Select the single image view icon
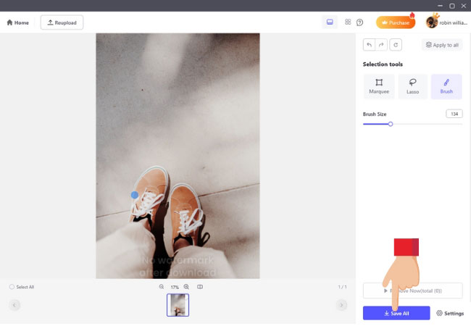Viewport: 471px width, 326px height. coord(330,22)
